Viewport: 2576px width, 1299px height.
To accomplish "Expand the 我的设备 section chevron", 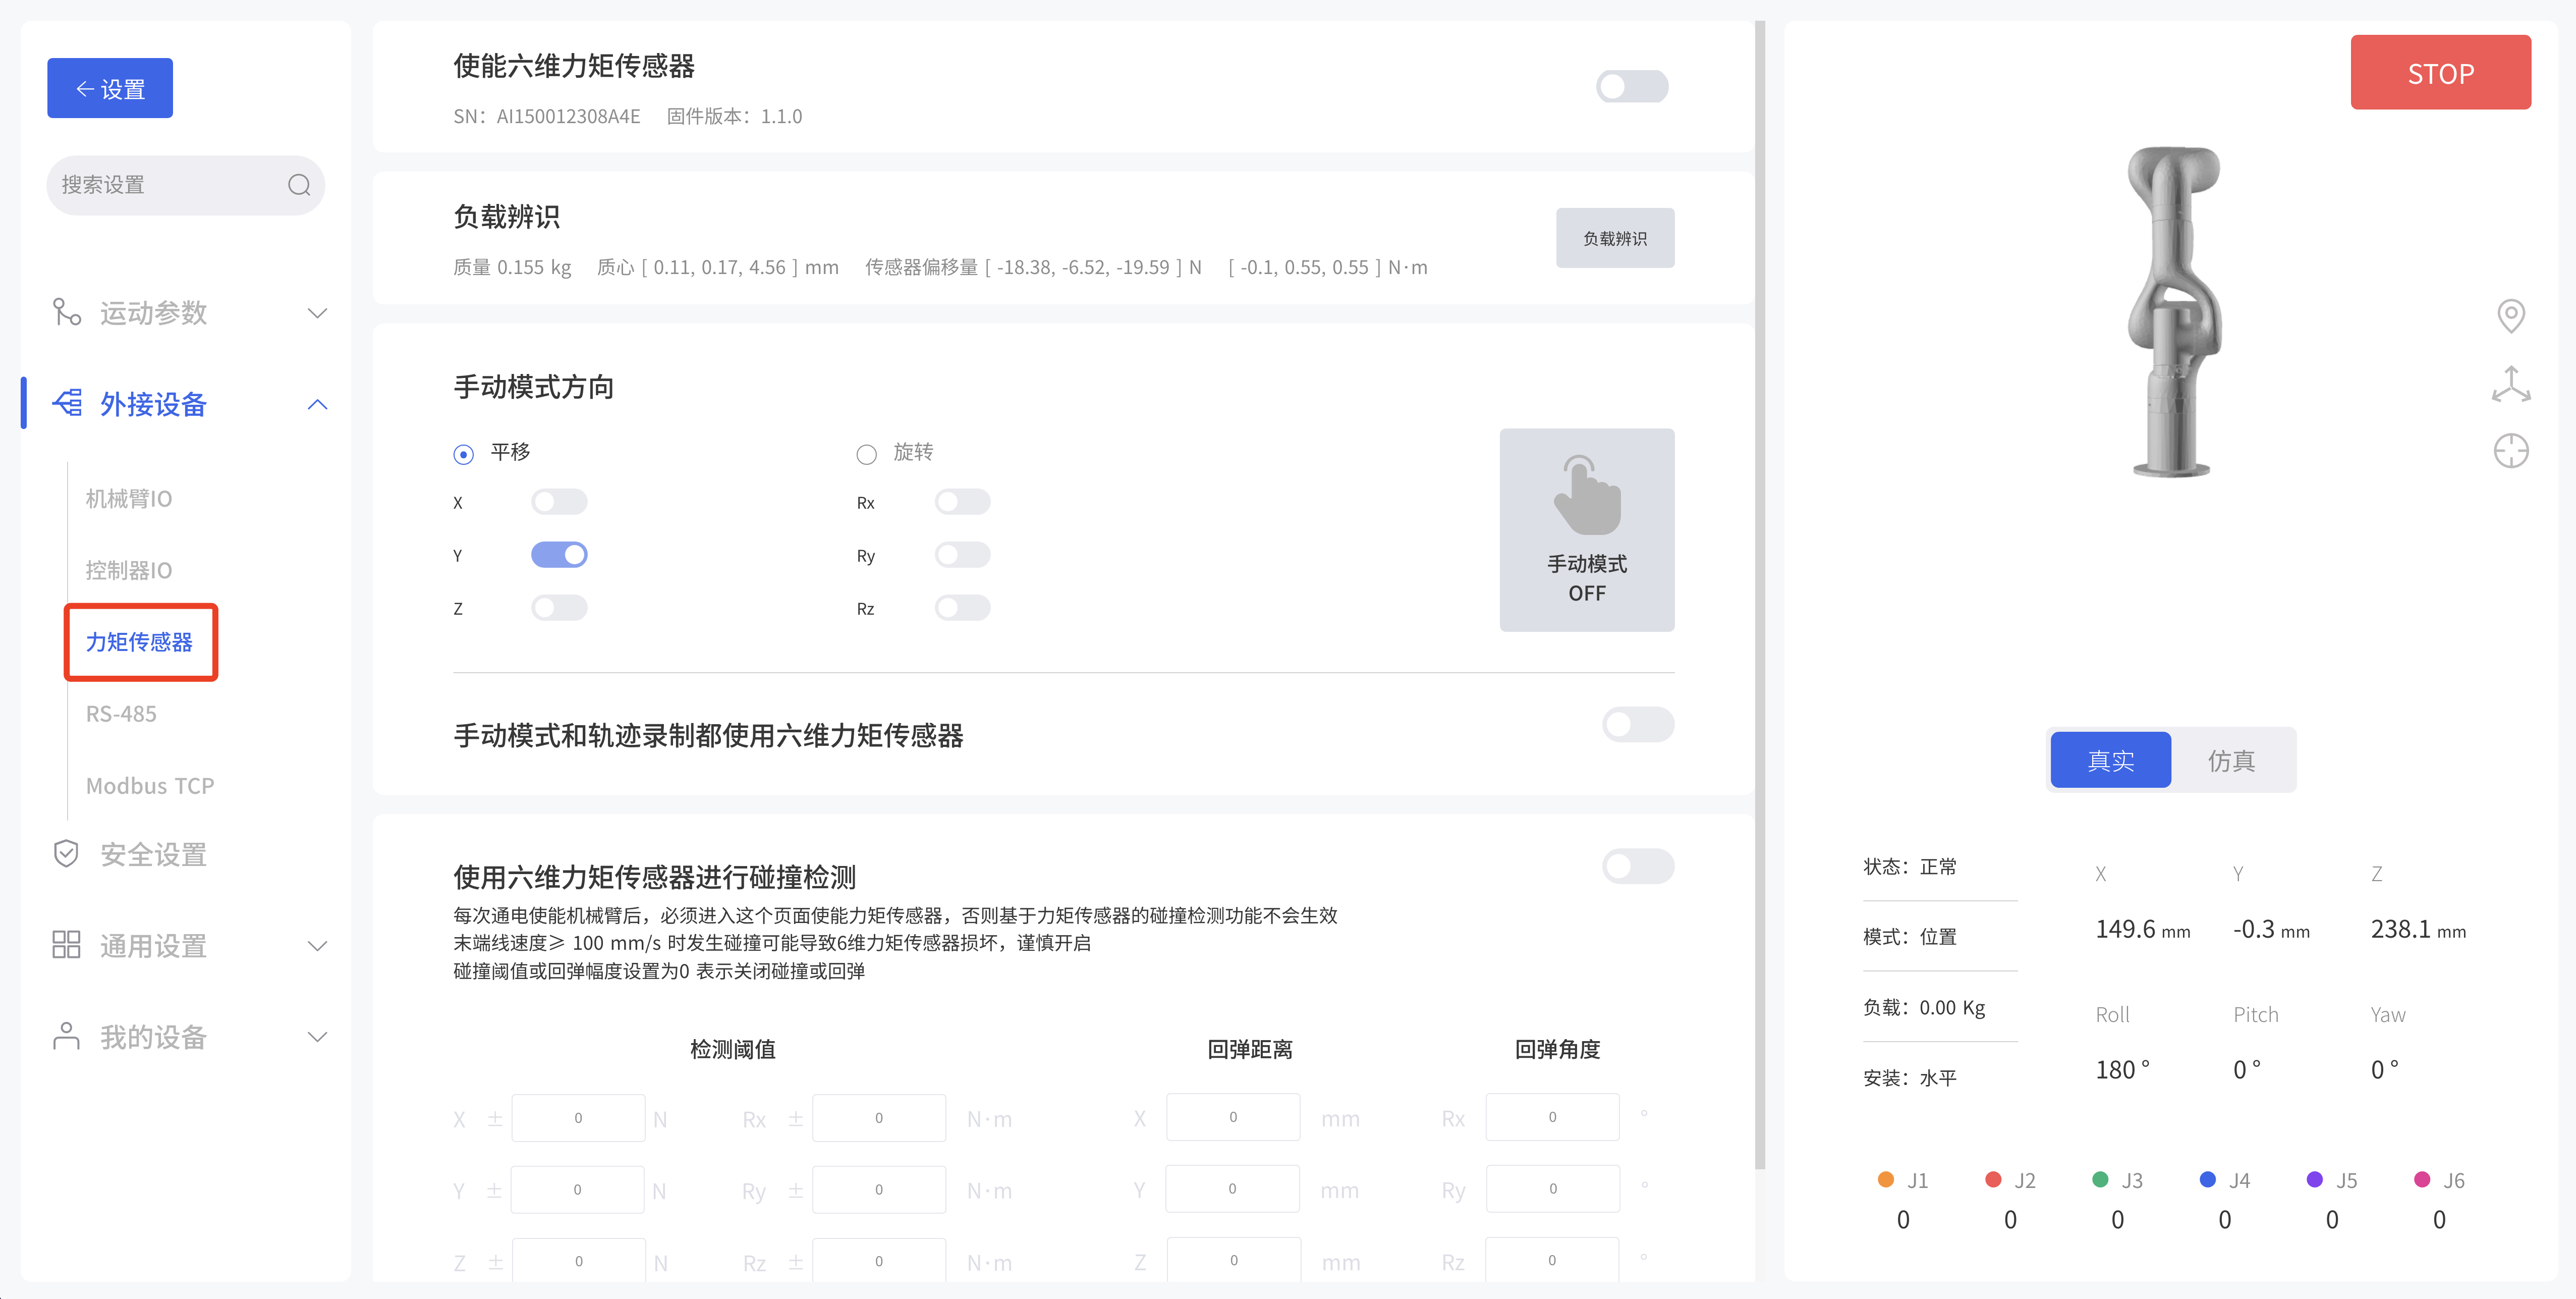I will point(317,1037).
